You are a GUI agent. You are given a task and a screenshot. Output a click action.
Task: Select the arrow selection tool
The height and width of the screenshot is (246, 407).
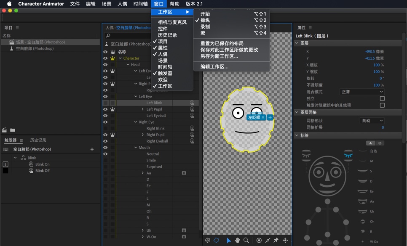pyautogui.click(x=229, y=240)
